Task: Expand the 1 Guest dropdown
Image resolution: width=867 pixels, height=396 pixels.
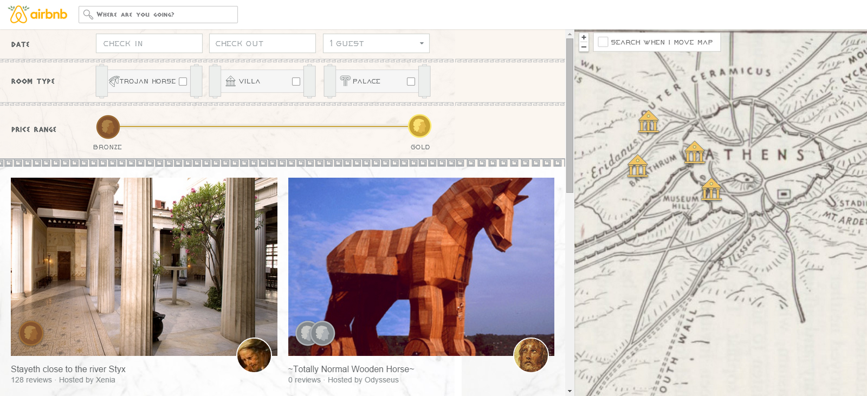Action: (x=376, y=43)
